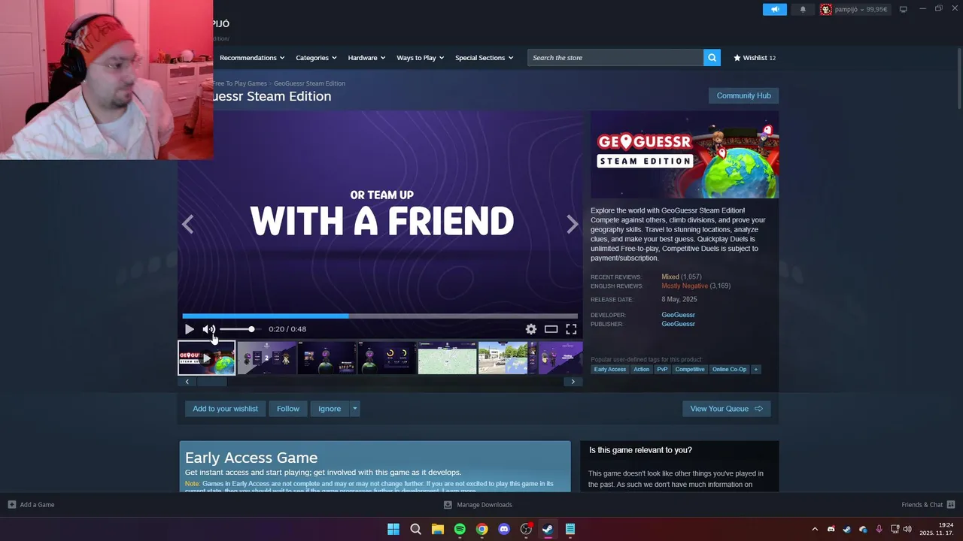Select the map screenshot thumbnail

447,358
